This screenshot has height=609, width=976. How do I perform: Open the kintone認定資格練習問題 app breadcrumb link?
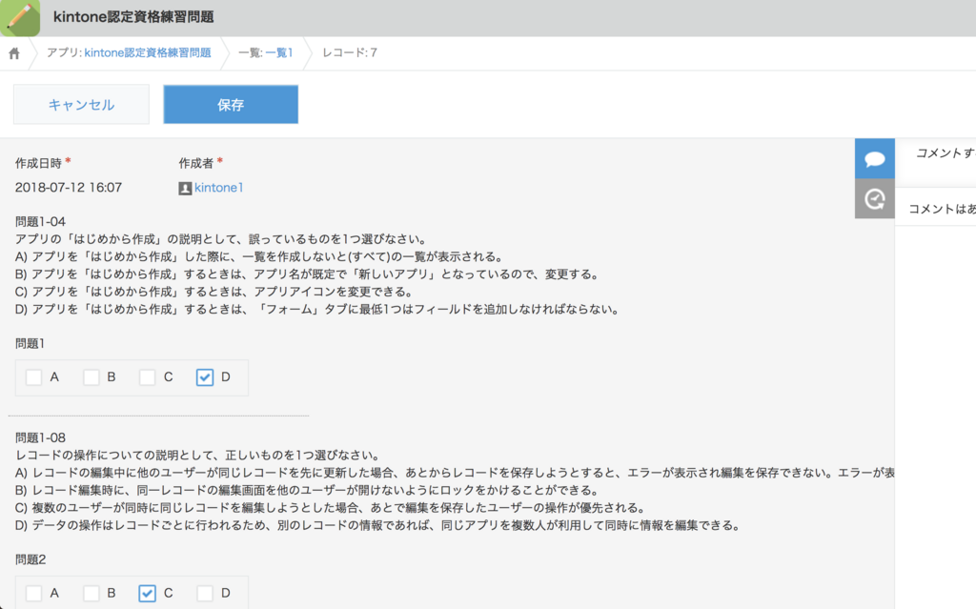click(148, 53)
